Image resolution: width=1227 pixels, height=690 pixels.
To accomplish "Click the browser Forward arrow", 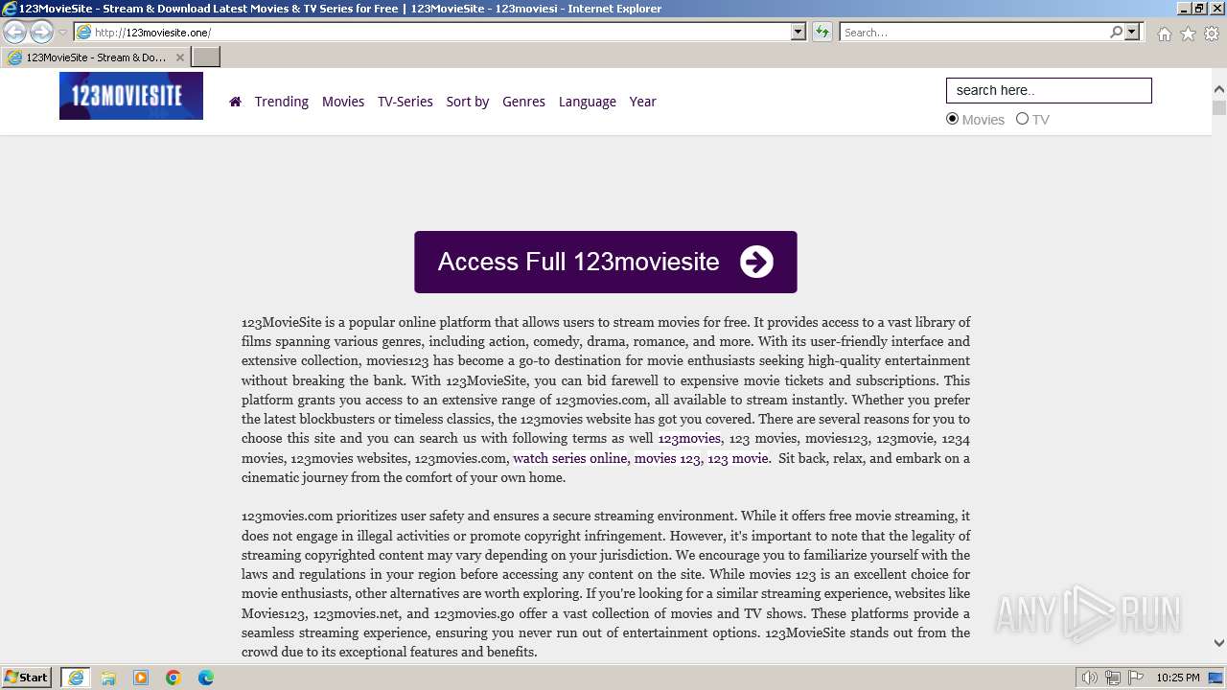I will [x=41, y=32].
